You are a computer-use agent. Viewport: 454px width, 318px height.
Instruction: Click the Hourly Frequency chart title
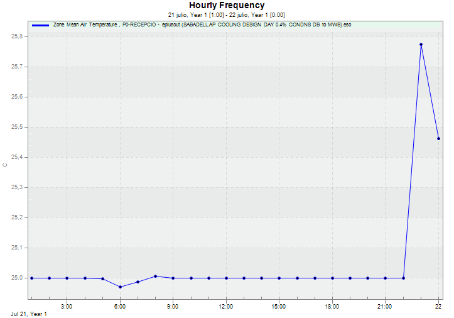click(227, 6)
